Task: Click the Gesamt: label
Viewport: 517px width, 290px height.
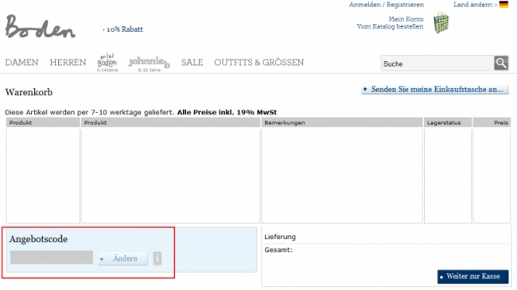Action: 278,249
